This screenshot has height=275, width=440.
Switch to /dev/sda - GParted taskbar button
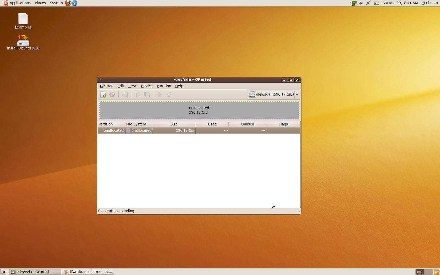pos(35,272)
